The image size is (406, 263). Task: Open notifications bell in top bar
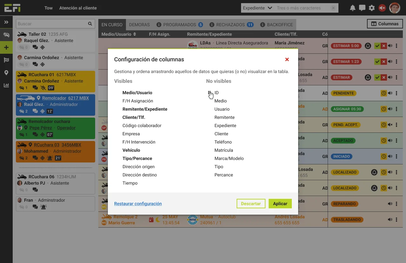pyautogui.click(x=352, y=8)
